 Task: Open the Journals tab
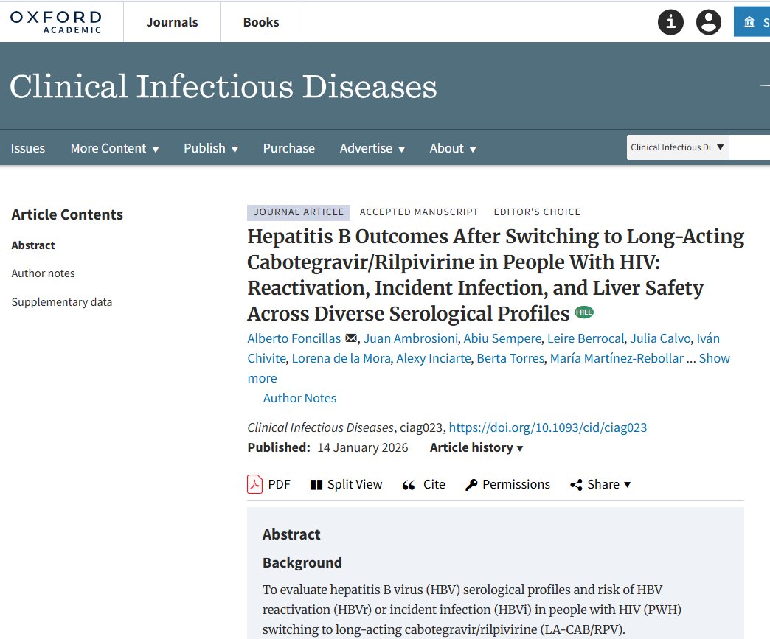[x=172, y=22]
